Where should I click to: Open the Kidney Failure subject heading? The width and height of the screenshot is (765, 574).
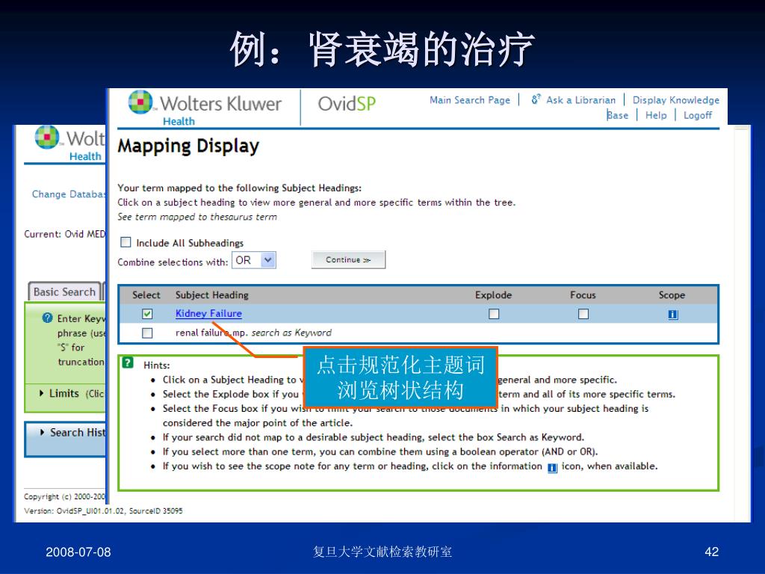pyautogui.click(x=208, y=313)
